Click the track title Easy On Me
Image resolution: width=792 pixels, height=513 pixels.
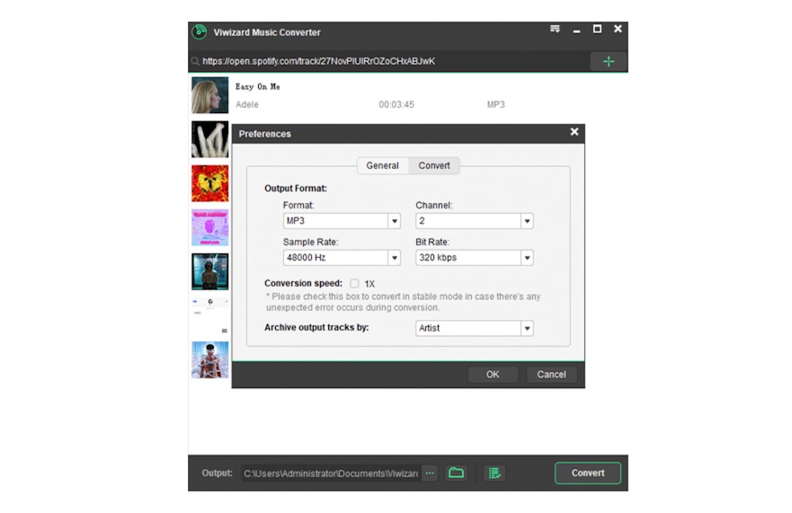click(x=258, y=87)
